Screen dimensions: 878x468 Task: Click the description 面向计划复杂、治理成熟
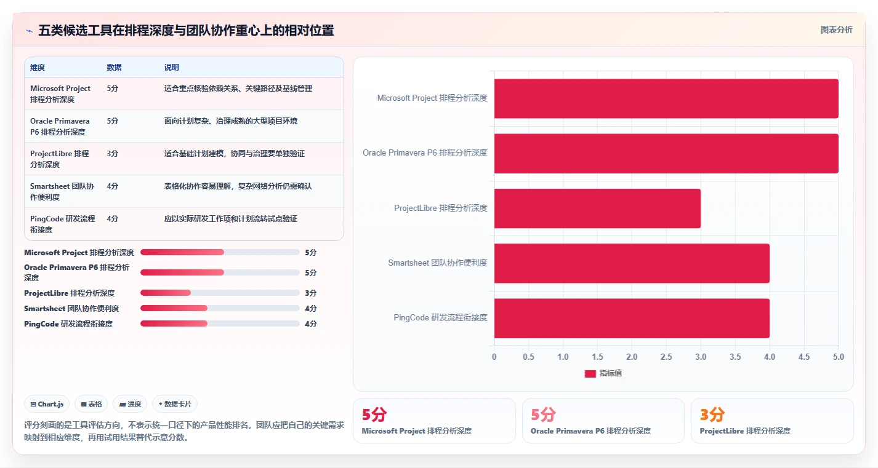tap(231, 121)
